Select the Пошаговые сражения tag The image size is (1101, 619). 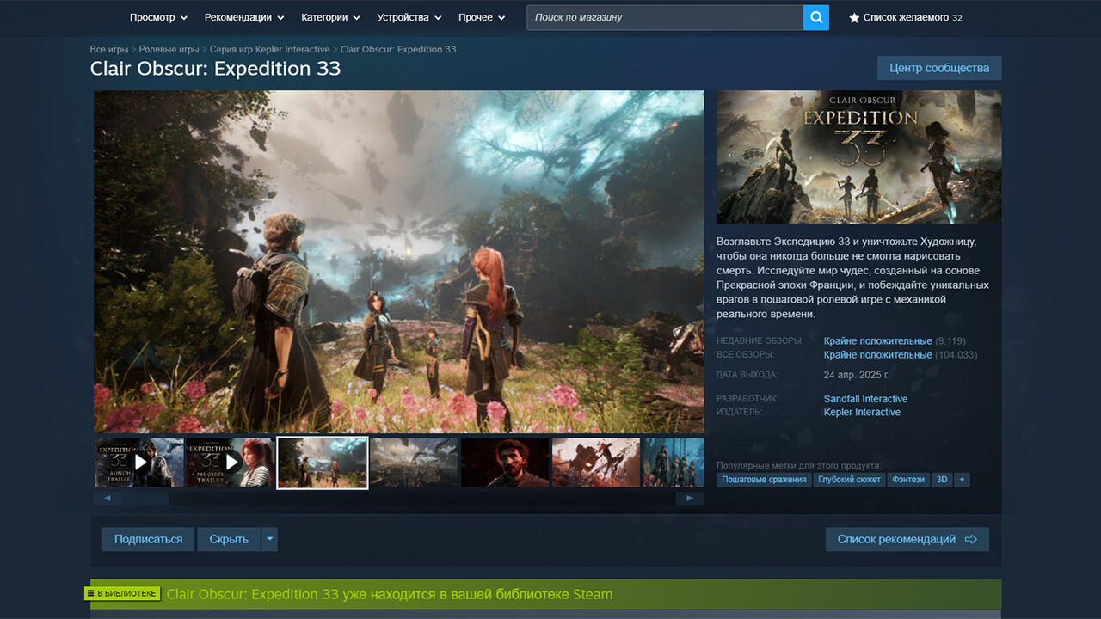[764, 480]
